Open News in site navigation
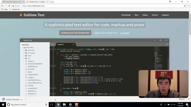 145,15
